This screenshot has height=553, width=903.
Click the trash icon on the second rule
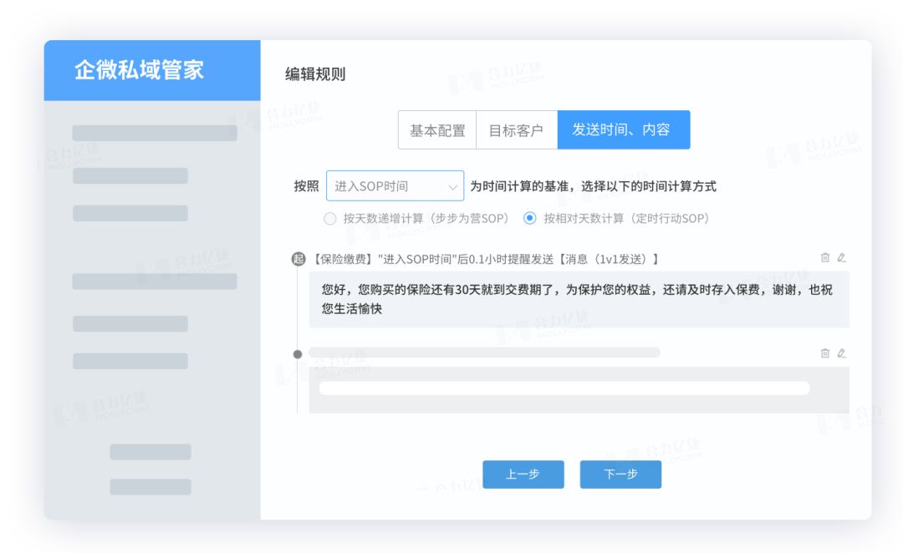[825, 353]
